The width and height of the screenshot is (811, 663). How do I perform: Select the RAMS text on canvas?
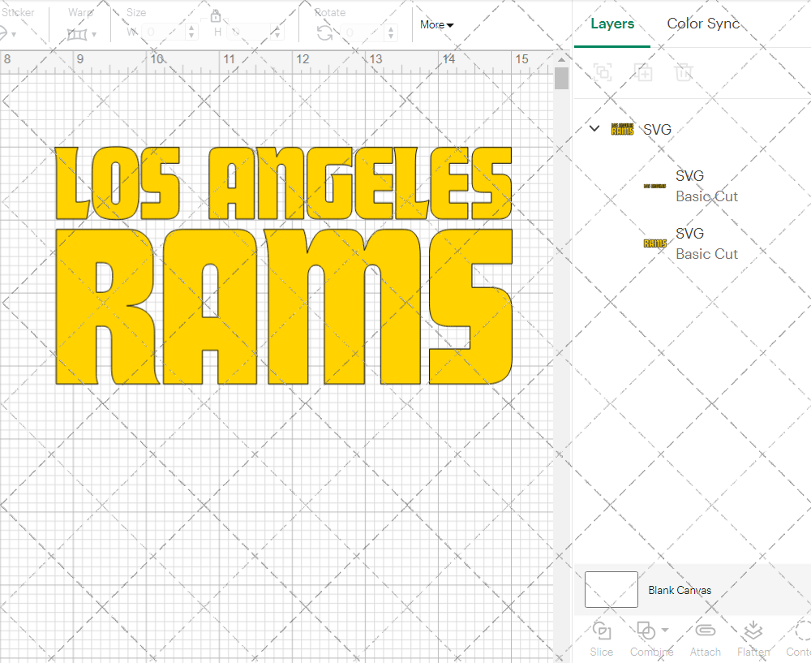(x=283, y=307)
